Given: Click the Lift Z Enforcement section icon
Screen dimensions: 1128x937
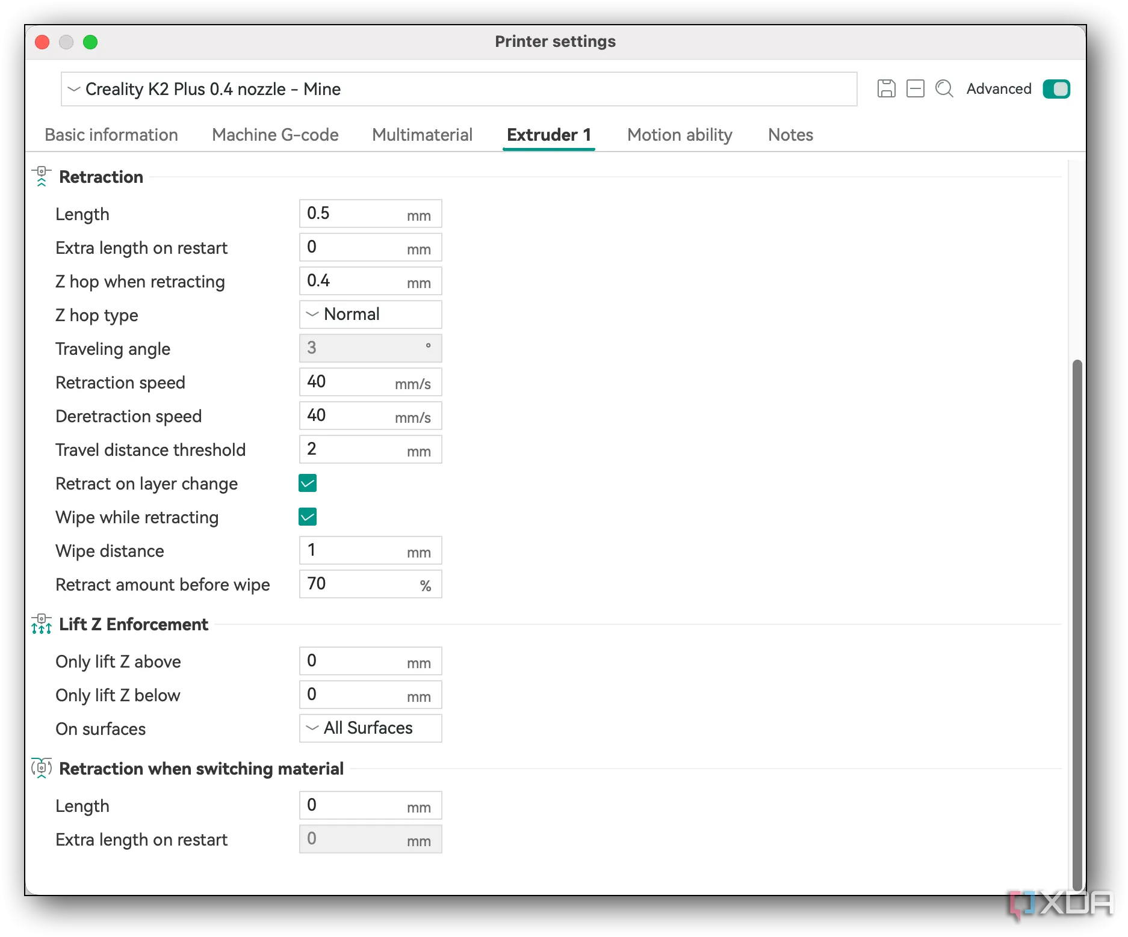Looking at the screenshot, I should click(42, 624).
